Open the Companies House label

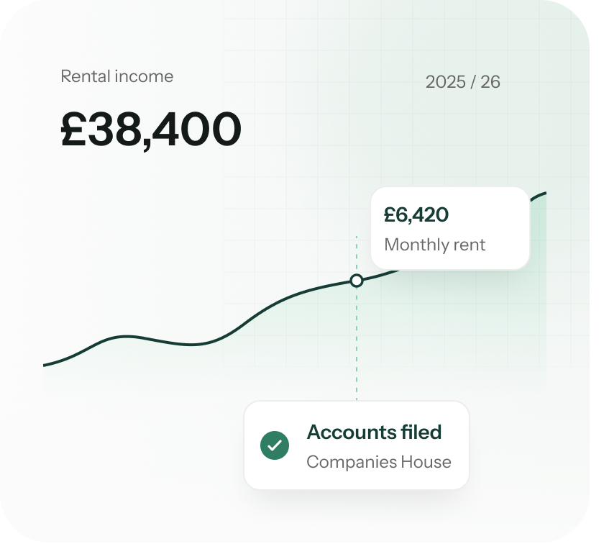[x=379, y=462]
